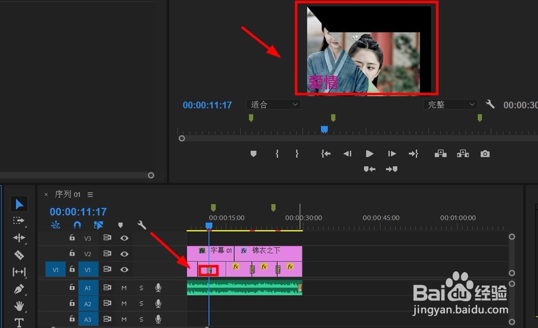Toggle V1 track visibility eye
This screenshot has width=538, height=328.
tap(124, 269)
